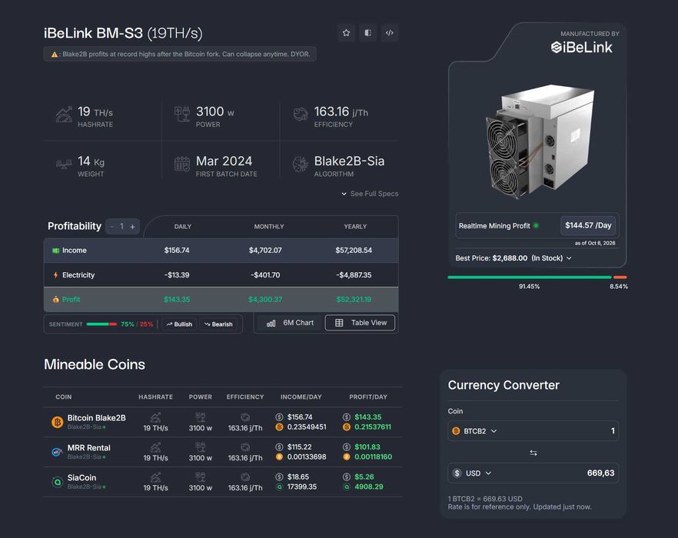Click the green realtime status dot
Image resolution: width=678 pixels, height=538 pixels.
[x=537, y=225]
